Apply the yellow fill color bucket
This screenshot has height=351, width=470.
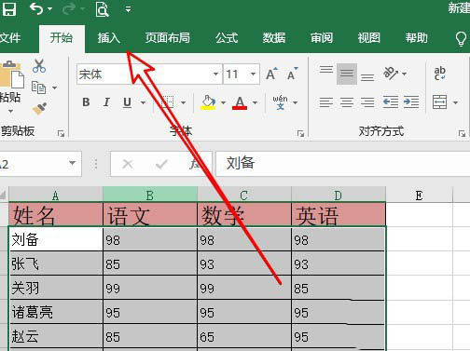208,102
